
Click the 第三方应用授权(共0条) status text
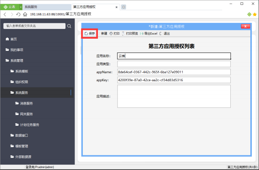tap(242, 167)
